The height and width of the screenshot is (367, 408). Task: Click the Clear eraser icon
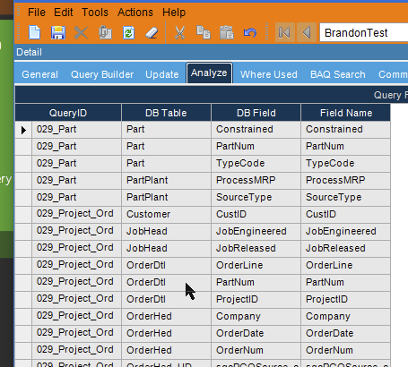(x=152, y=32)
